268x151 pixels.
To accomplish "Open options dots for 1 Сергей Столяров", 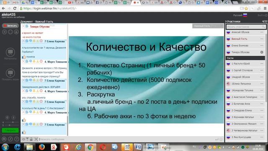I will (262, 70).
